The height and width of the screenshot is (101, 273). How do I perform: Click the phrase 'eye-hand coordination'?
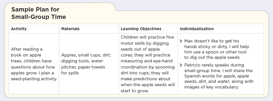[x=148, y=64]
